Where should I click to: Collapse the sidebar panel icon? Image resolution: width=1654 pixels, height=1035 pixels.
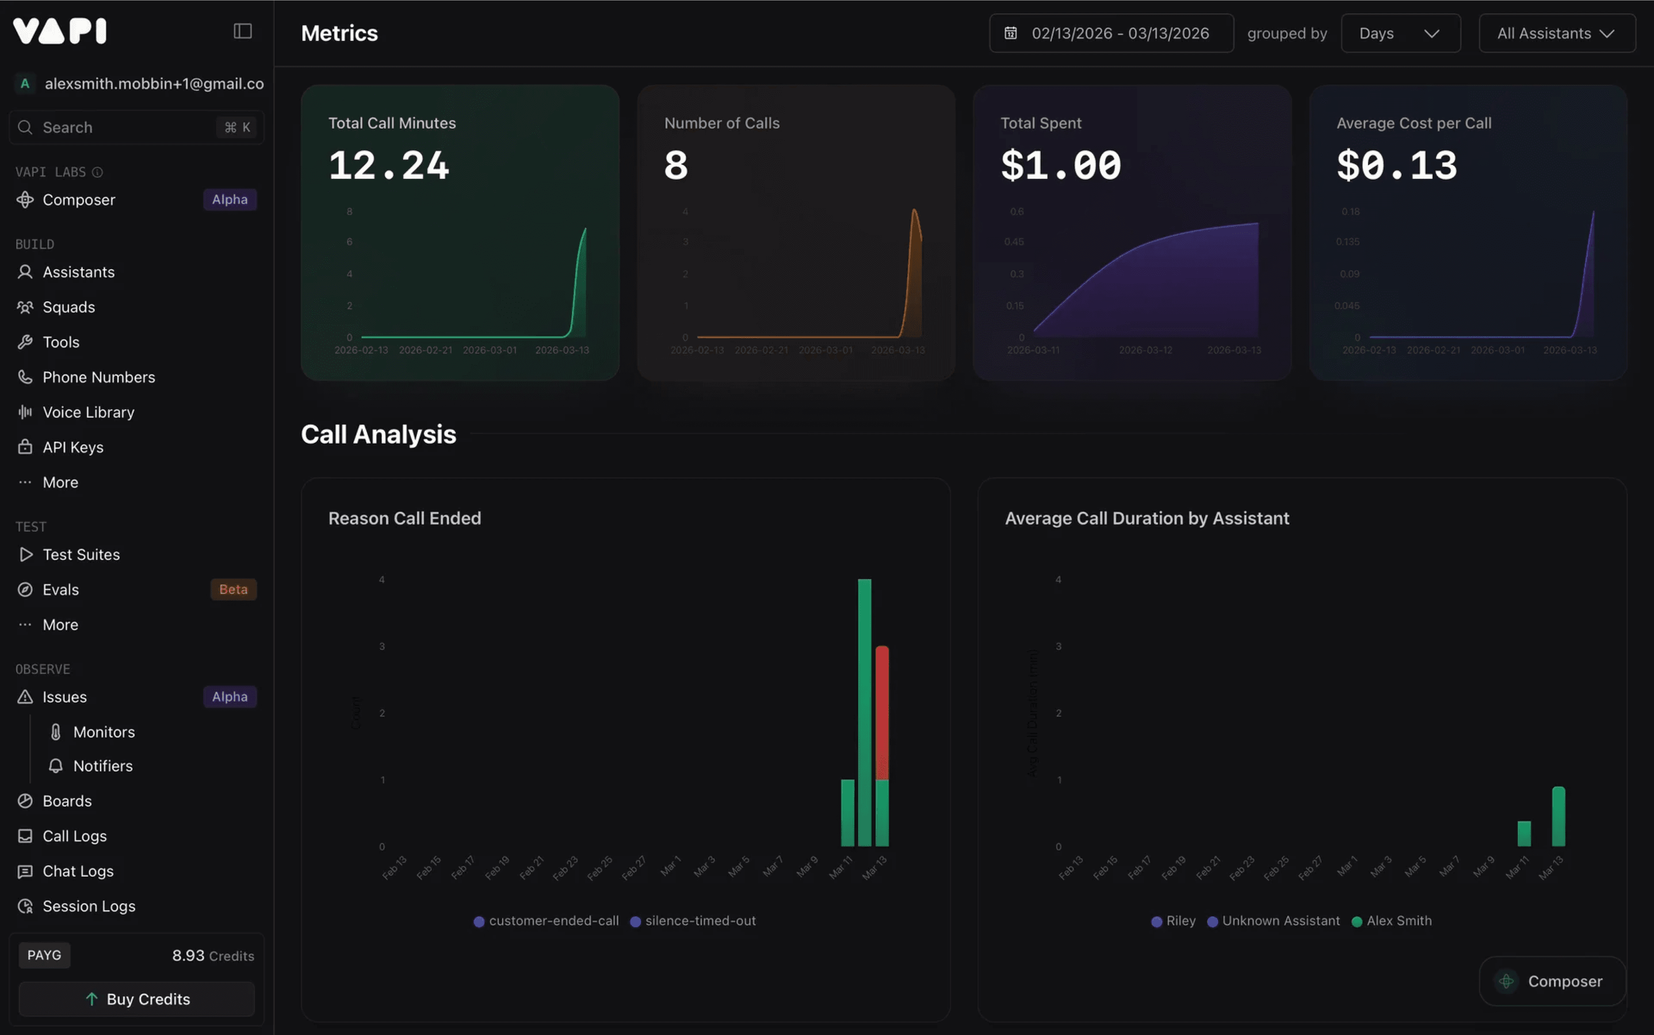pos(242,31)
